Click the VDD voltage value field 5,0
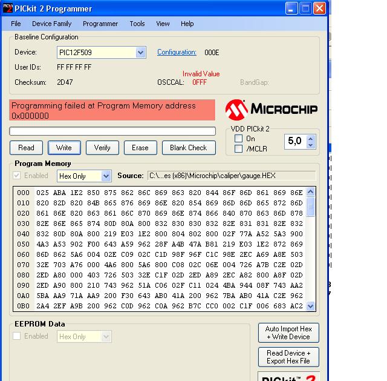Viewport: 387px width, 381px height. (x=295, y=141)
